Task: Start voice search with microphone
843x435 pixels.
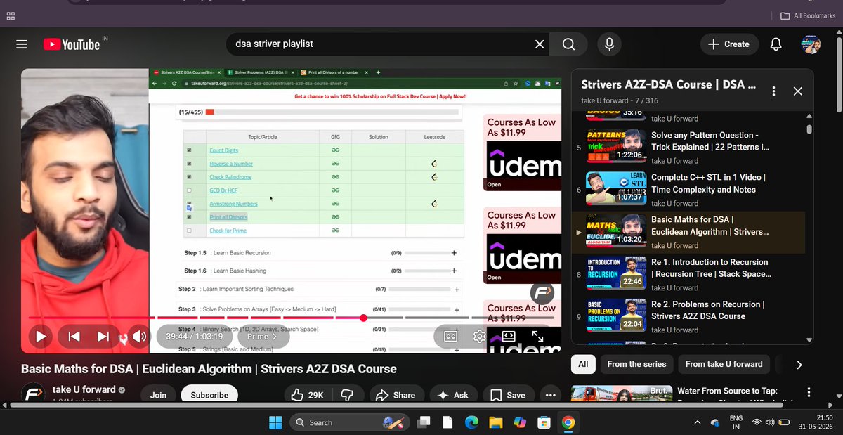Action: click(x=609, y=44)
